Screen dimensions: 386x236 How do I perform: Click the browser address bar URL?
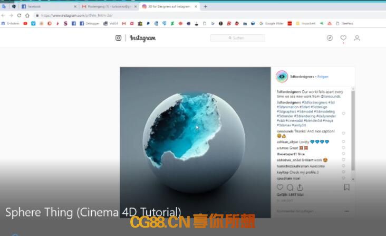coord(77,15)
